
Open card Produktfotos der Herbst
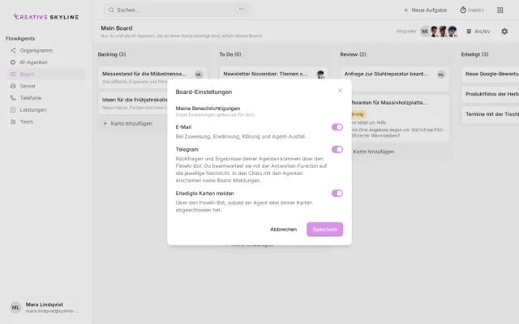[490, 94]
